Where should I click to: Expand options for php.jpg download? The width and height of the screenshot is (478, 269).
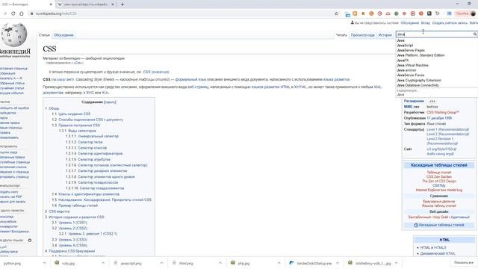(x=279, y=263)
